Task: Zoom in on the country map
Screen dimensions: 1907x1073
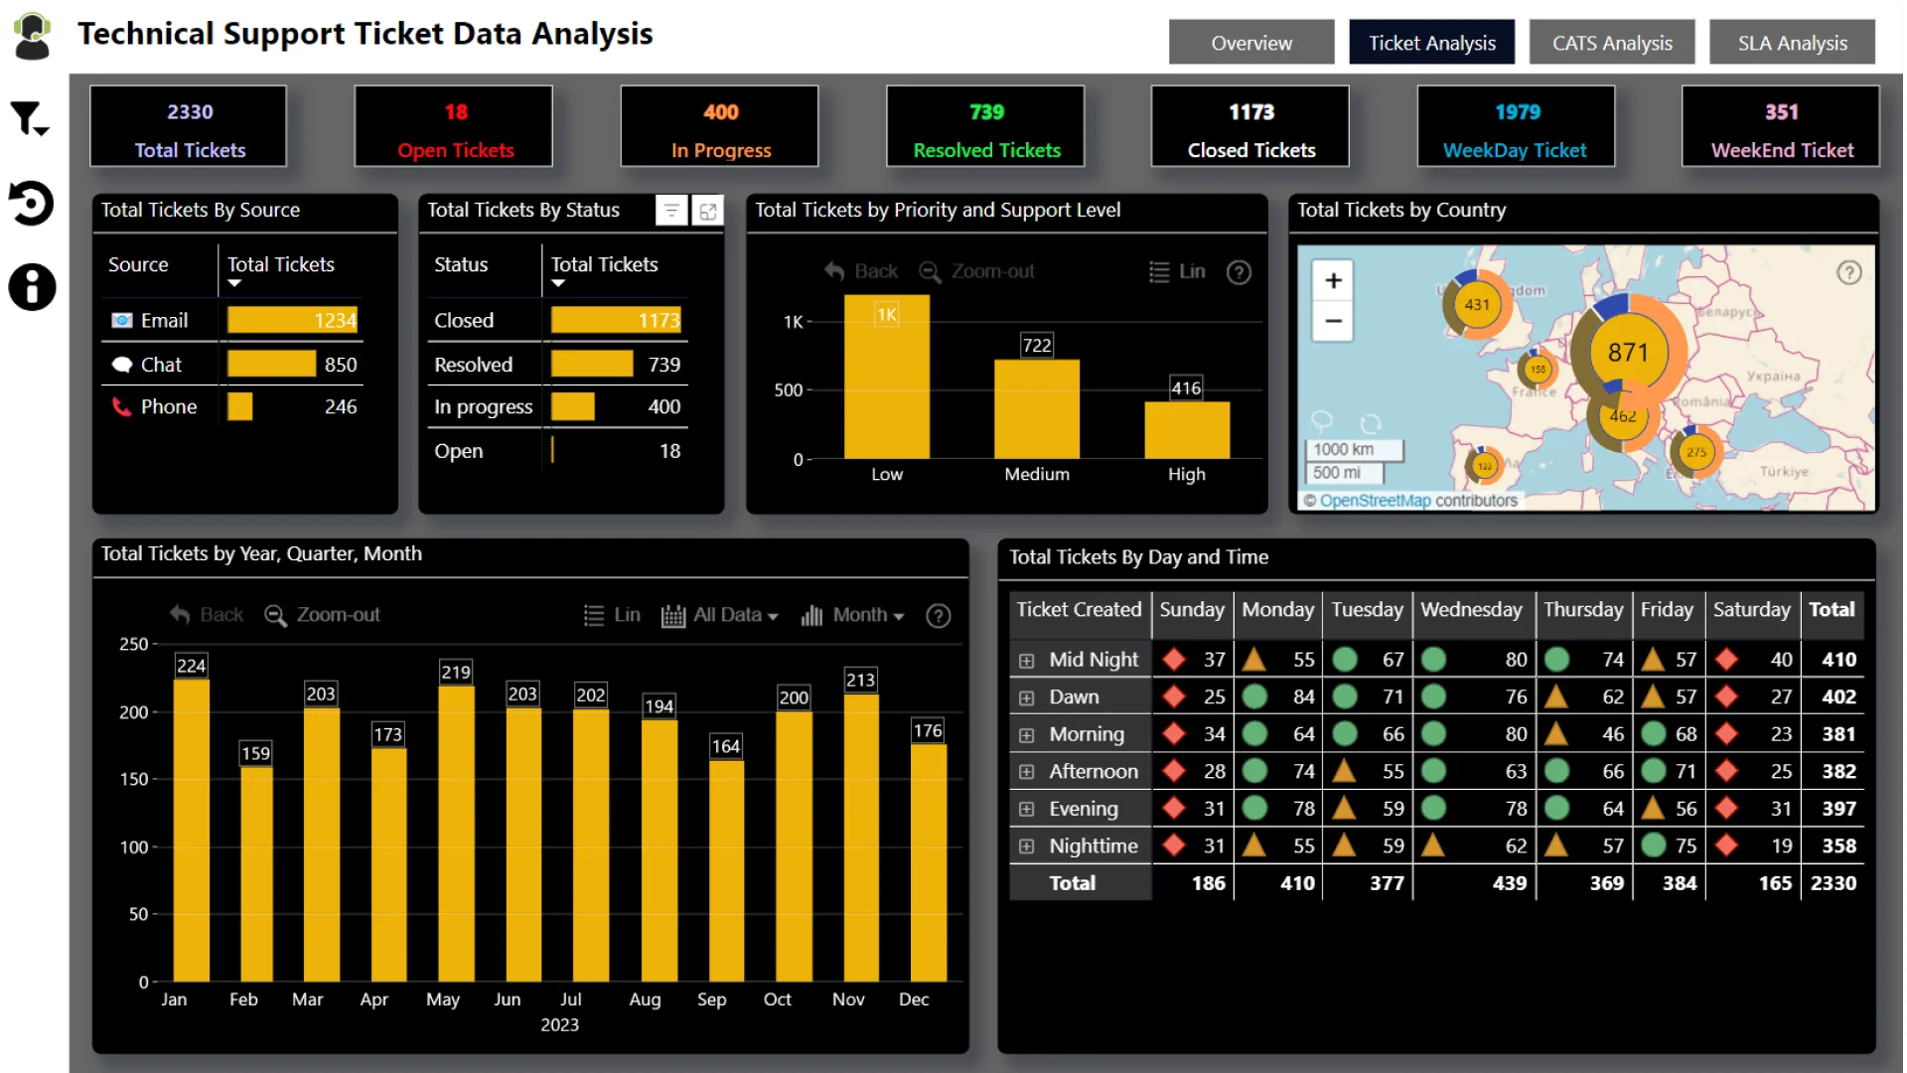Action: 1333,281
